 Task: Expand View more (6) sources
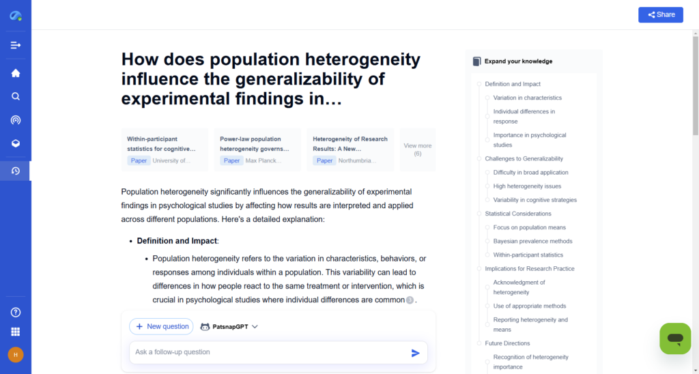pyautogui.click(x=417, y=149)
